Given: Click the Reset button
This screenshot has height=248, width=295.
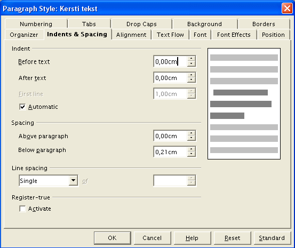Looking at the screenshot, I should pos(233,238).
